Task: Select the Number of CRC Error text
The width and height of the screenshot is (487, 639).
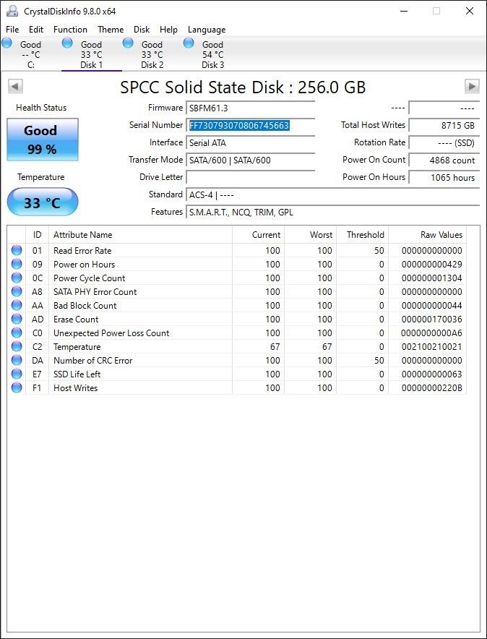Action: (92, 361)
